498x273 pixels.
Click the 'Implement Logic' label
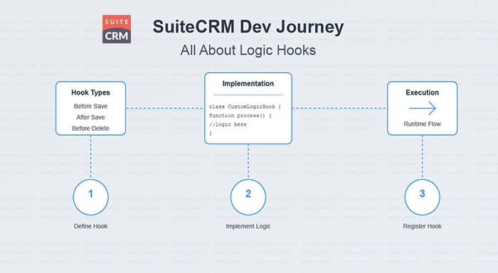tap(248, 226)
